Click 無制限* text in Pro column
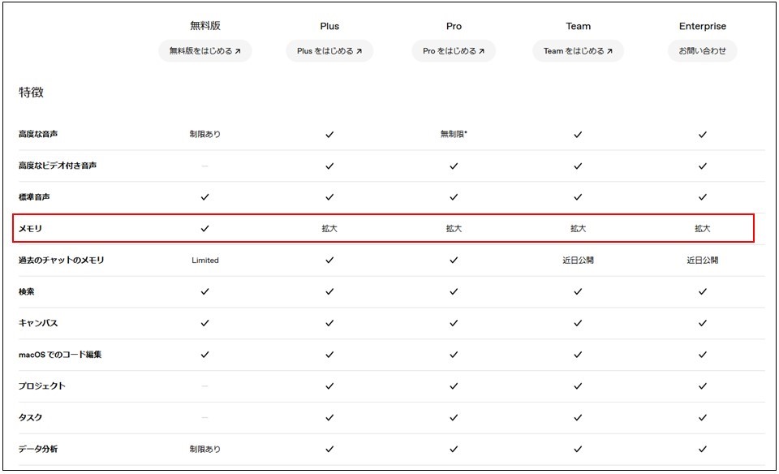Image resolution: width=779 pixels, height=474 pixels. [454, 134]
